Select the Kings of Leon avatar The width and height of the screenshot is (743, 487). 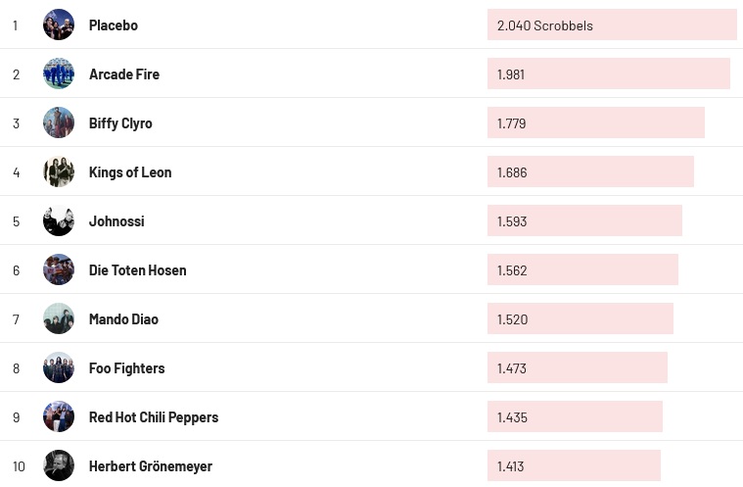coord(59,171)
